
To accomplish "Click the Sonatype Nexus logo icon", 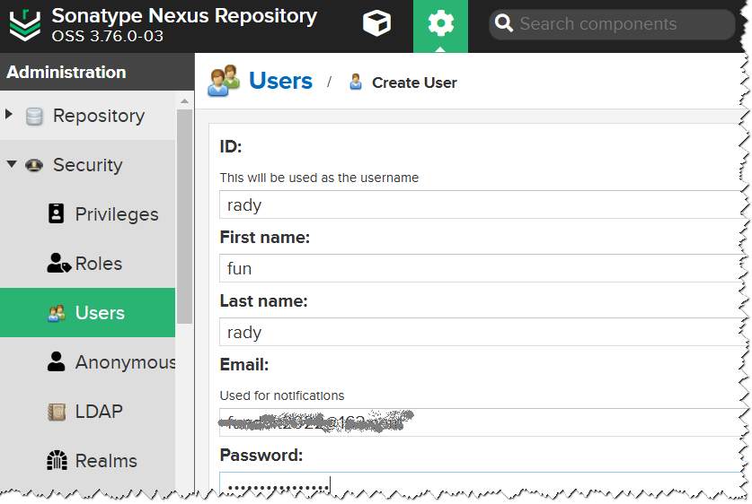I will coord(25,24).
